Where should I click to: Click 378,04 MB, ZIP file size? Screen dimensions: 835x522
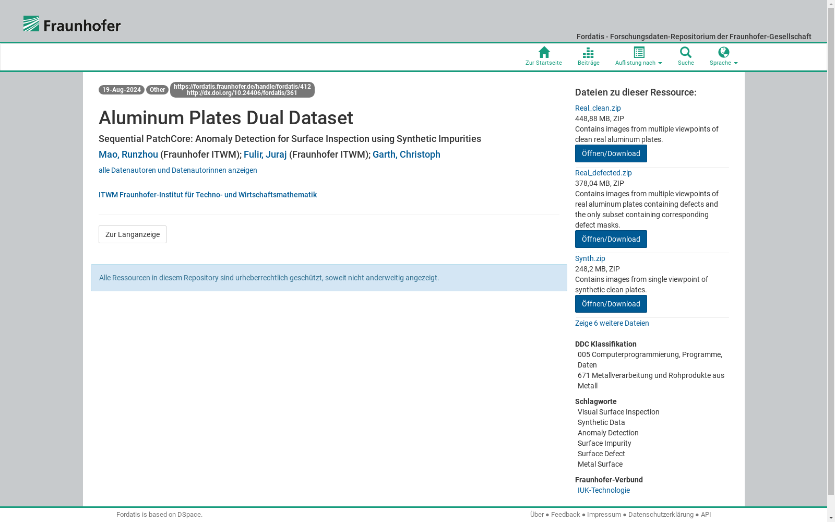pos(600,183)
